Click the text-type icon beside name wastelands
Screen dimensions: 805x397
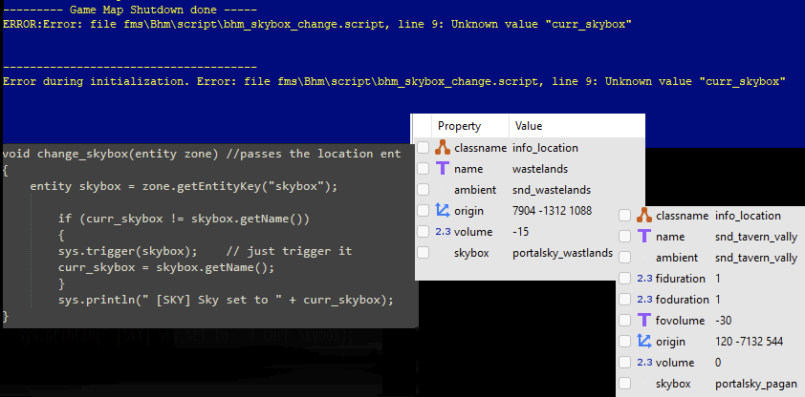(x=443, y=169)
